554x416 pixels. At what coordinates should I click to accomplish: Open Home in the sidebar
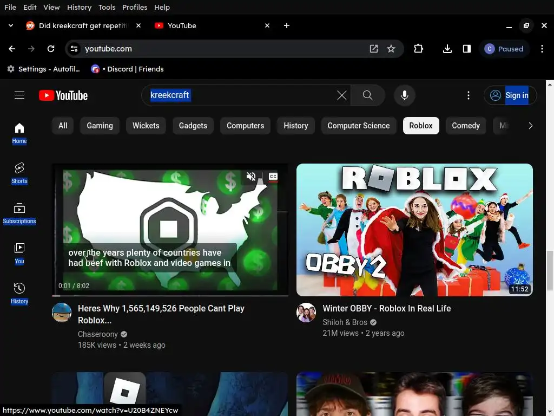pyautogui.click(x=19, y=133)
